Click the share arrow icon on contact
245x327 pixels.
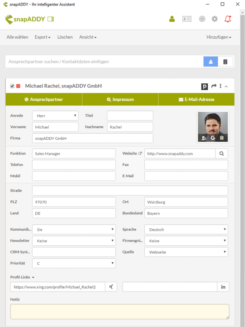[x=213, y=86]
